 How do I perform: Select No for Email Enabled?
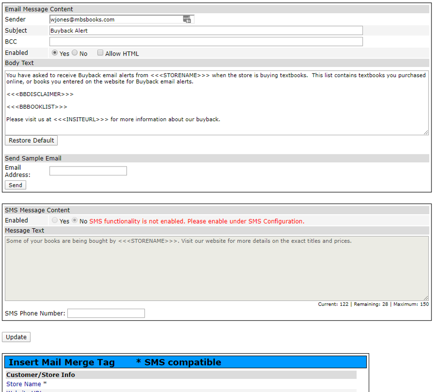point(74,53)
